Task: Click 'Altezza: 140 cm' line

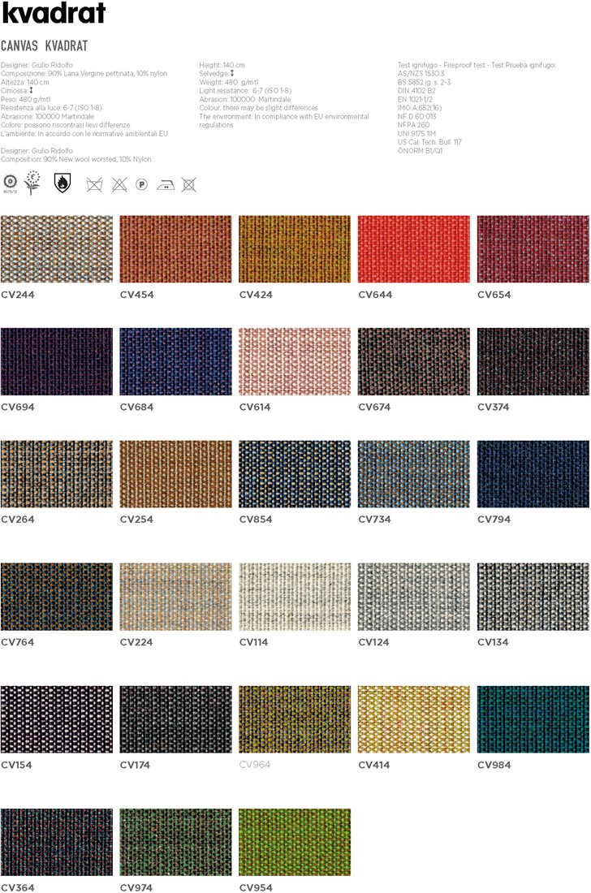Action: click(x=25, y=82)
